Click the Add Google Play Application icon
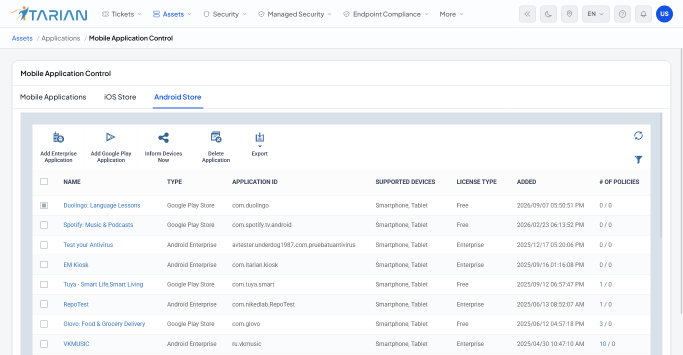This screenshot has height=355, width=683. [111, 137]
